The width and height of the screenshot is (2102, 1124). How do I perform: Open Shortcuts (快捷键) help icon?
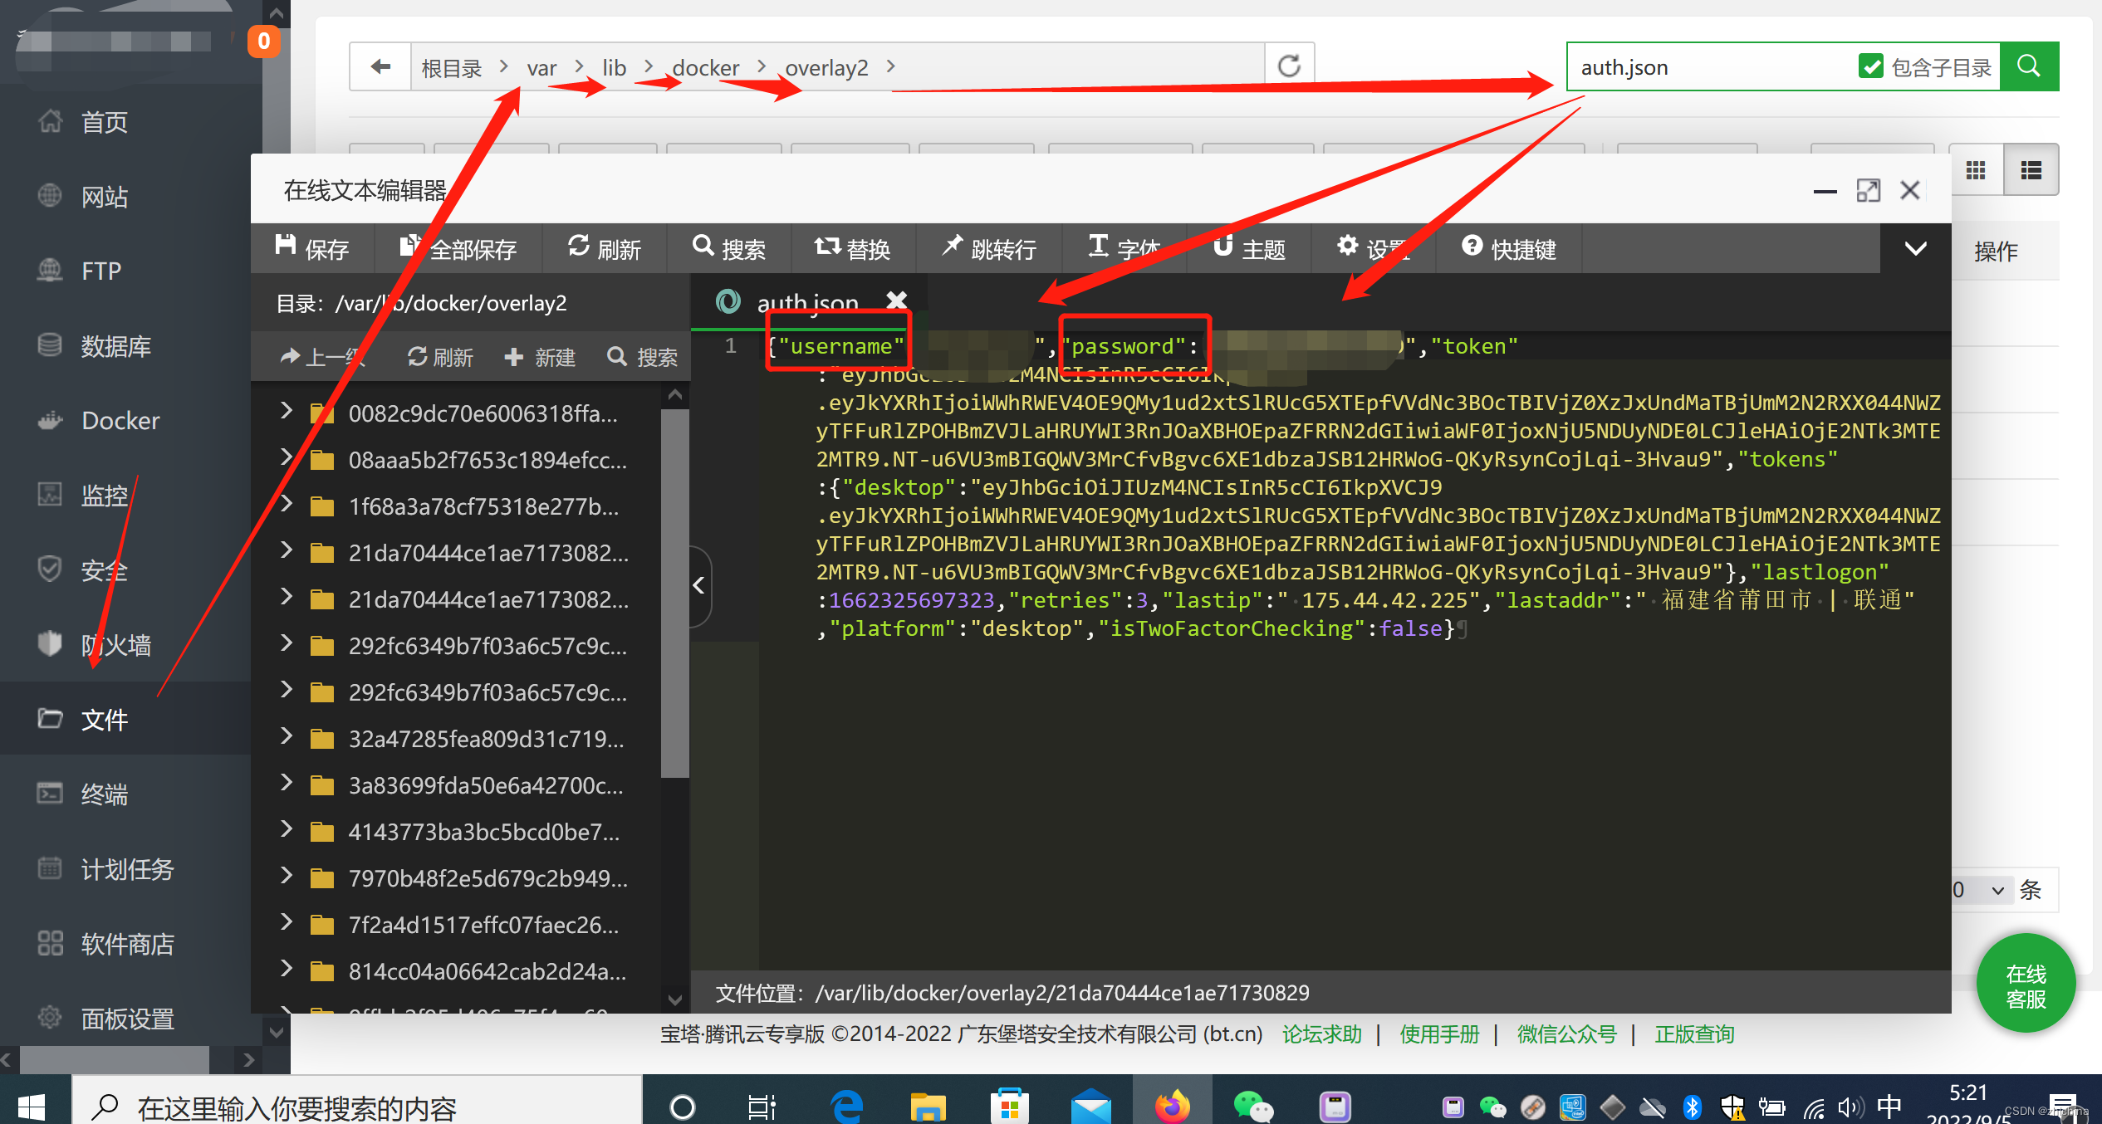[1472, 247]
